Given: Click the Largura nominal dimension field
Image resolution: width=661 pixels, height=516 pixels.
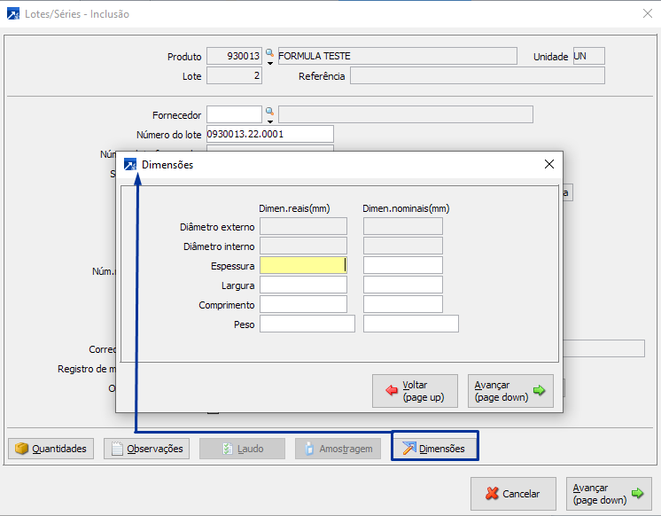Looking at the screenshot, I should pyautogui.click(x=402, y=285).
